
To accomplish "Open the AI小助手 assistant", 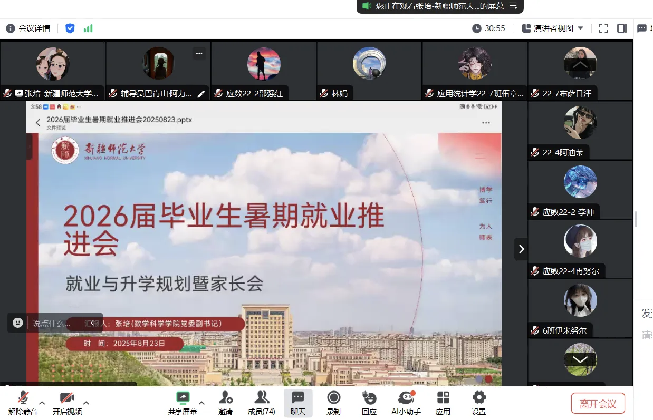I will [406, 403].
